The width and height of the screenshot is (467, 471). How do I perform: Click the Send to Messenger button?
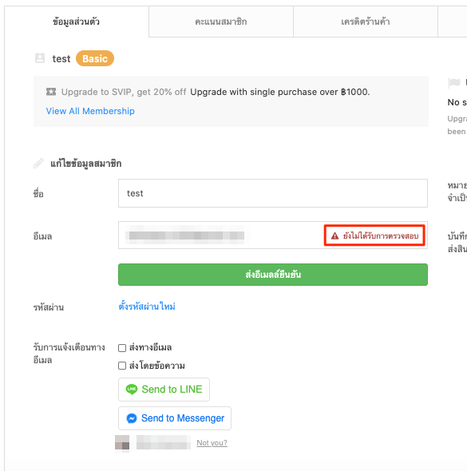tap(175, 418)
